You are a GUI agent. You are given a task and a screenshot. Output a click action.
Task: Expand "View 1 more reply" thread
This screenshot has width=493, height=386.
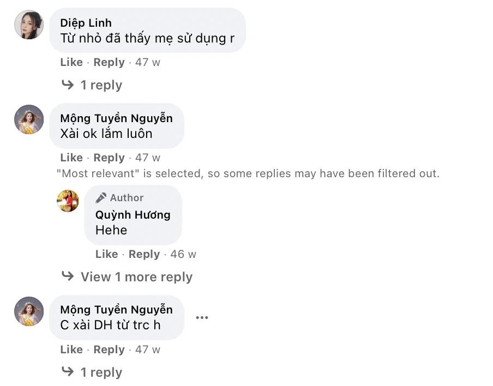point(136,277)
